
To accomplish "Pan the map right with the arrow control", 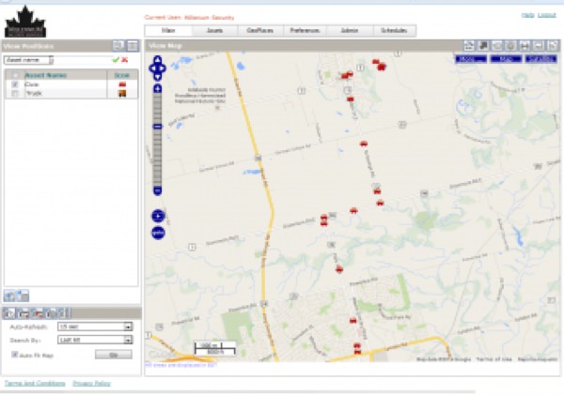I will (163, 68).
